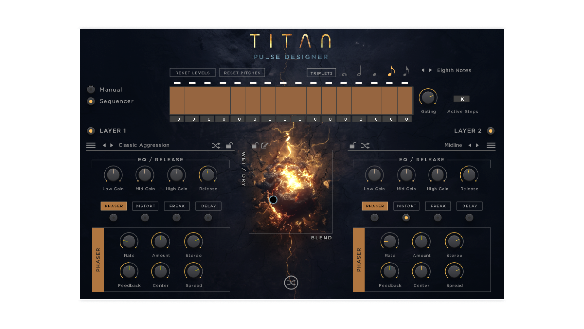
Task: Enable the Delay effect on Layer 1
Action: coord(208,218)
